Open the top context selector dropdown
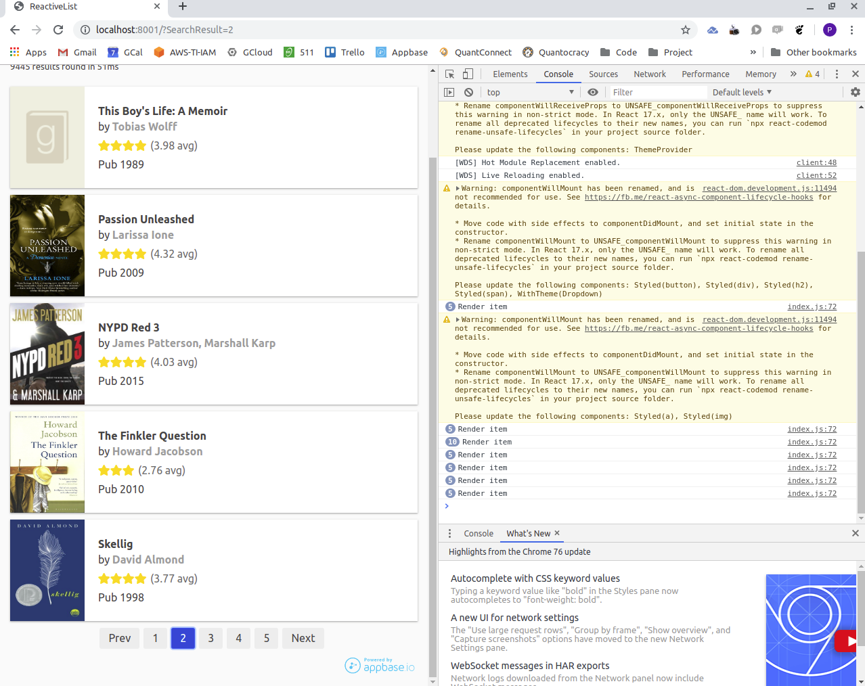Screen dimensions: 865x686 [531, 92]
